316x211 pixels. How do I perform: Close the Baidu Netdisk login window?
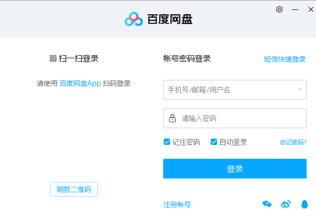coord(310,9)
